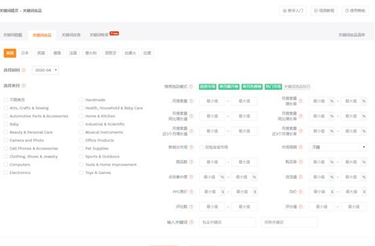
Task: Apply the 趋势市场 green preset tag
Action: point(208,86)
